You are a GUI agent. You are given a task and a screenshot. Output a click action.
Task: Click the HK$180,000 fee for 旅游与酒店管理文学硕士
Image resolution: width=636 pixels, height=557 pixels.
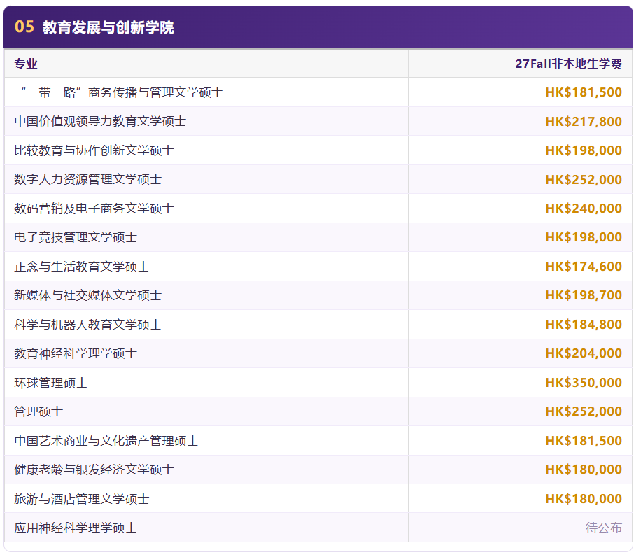(x=584, y=499)
